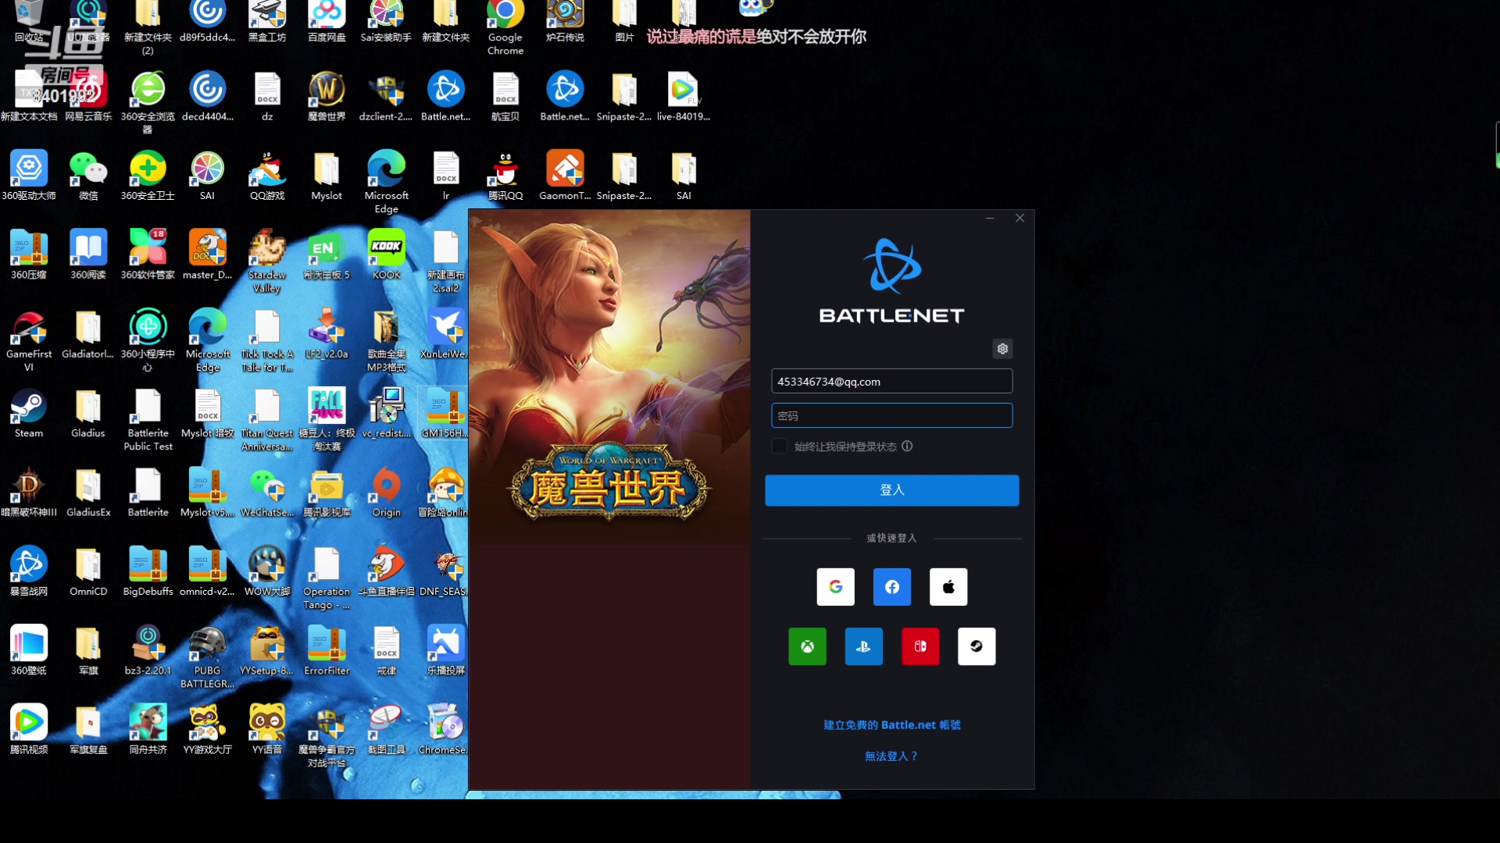Viewport: 1500px width, 843px height.
Task: Sign in with the Nintendo Switch icon
Action: click(x=920, y=646)
